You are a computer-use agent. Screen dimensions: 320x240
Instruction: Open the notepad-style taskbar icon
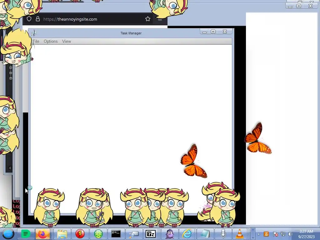[205, 234]
